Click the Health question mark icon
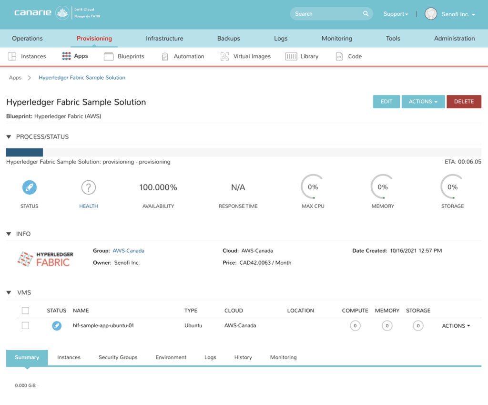The width and height of the screenshot is (488, 405). point(89,187)
